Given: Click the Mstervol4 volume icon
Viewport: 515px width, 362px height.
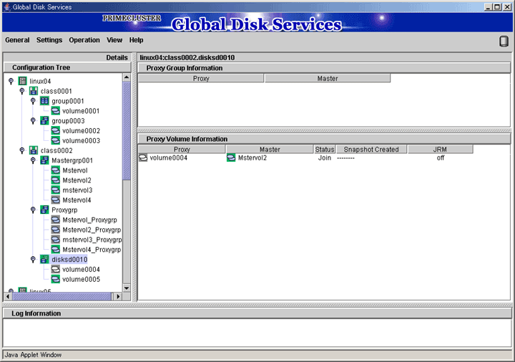Looking at the screenshot, I should coord(56,200).
